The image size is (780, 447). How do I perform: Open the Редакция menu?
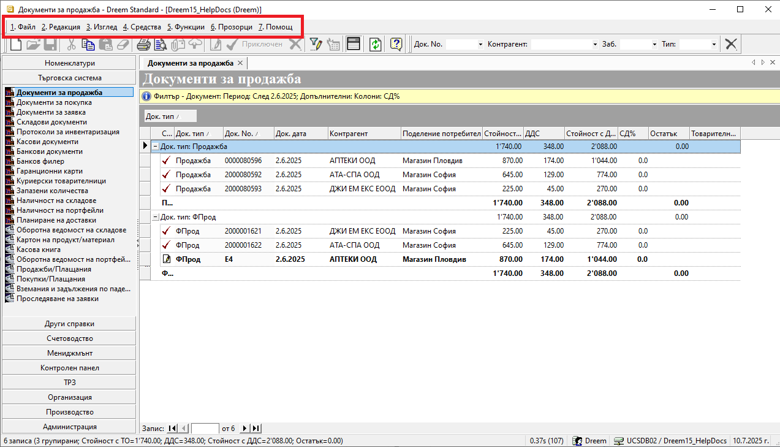[61, 27]
